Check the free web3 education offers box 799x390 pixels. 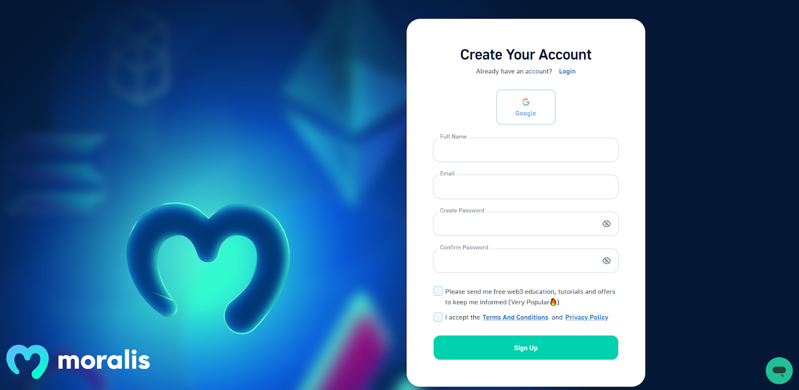click(438, 291)
